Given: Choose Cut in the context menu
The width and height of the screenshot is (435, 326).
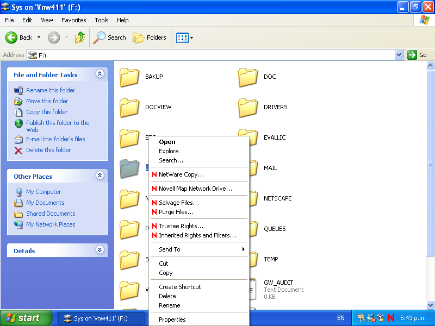Looking at the screenshot, I should tap(198, 264).
